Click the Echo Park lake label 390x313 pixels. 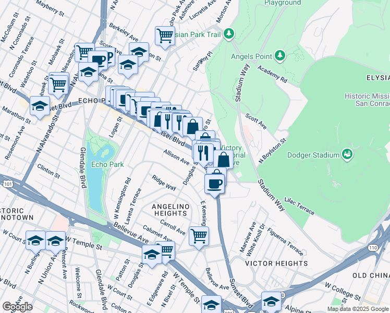107,164
